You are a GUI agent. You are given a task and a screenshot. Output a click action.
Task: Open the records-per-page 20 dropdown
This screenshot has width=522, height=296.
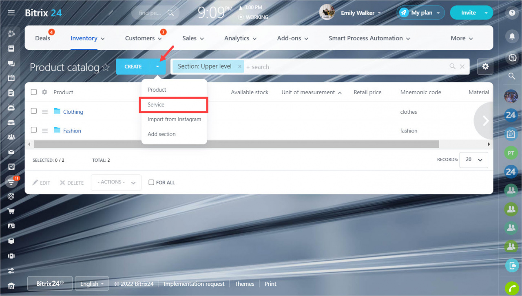click(473, 160)
